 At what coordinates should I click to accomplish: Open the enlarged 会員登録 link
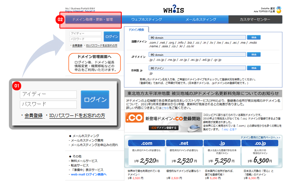click(34, 116)
